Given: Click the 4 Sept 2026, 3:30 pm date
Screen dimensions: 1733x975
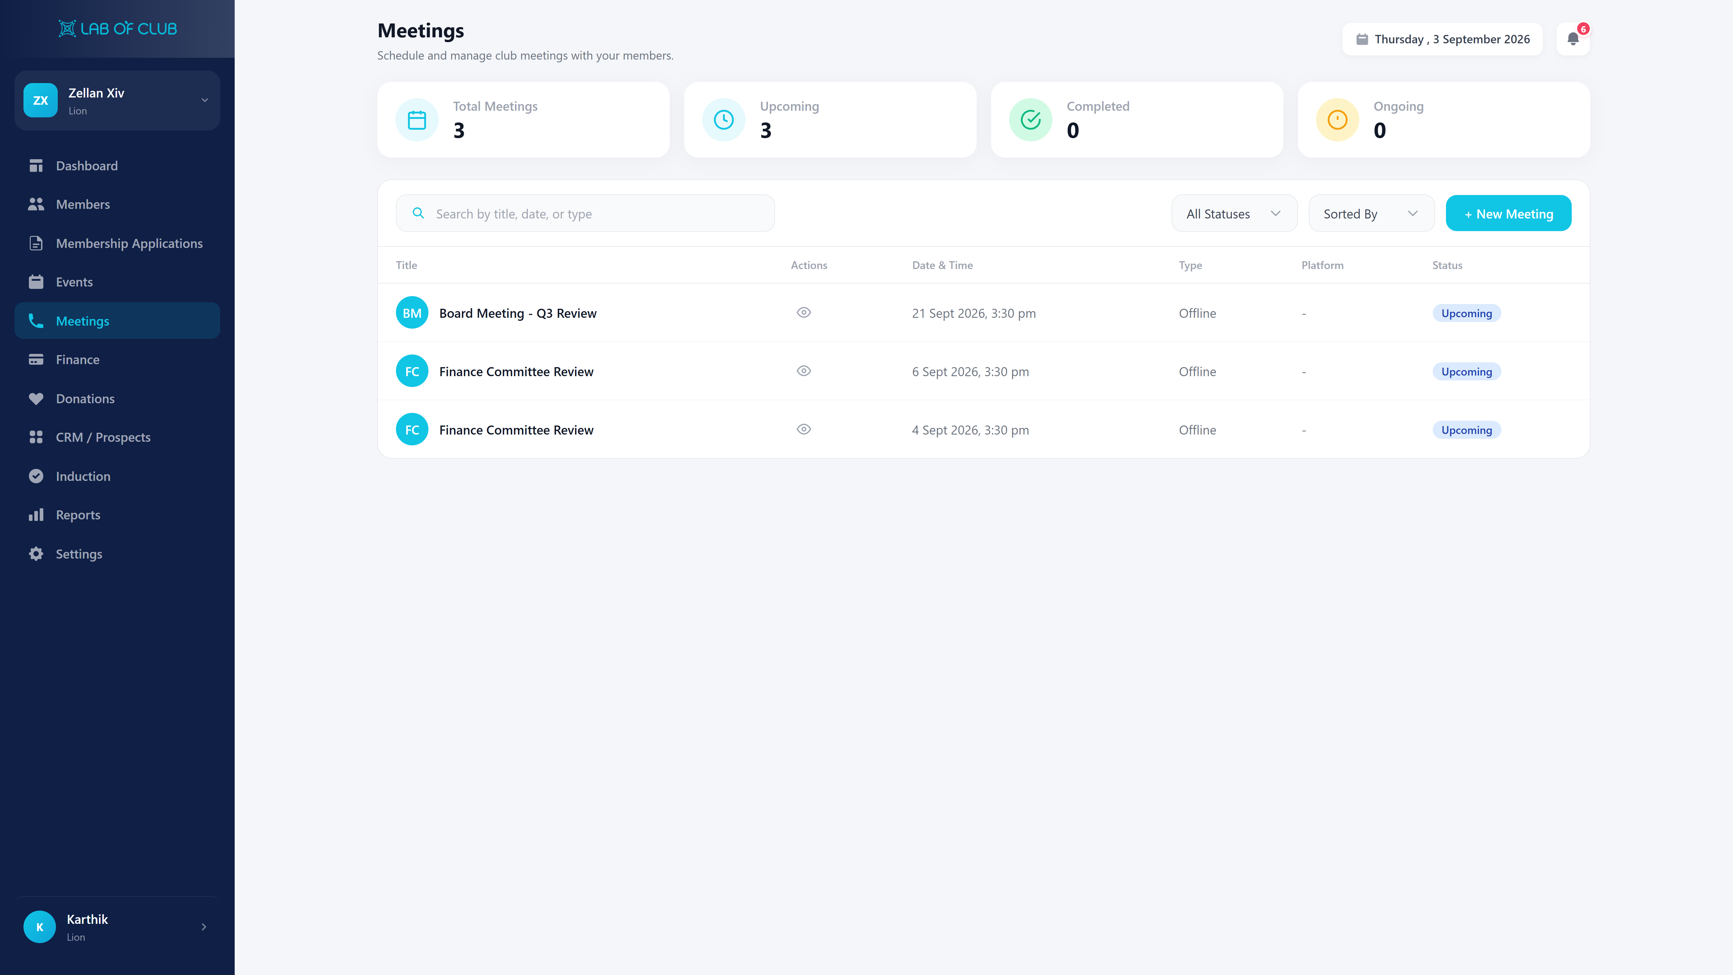Looking at the screenshot, I should (x=970, y=430).
